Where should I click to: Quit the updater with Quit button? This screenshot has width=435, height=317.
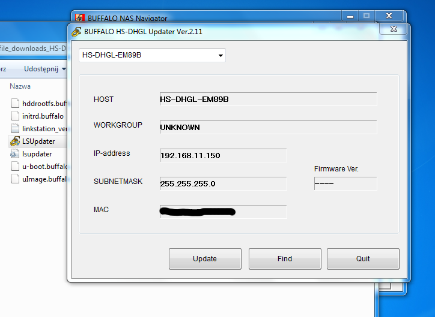tap(363, 259)
